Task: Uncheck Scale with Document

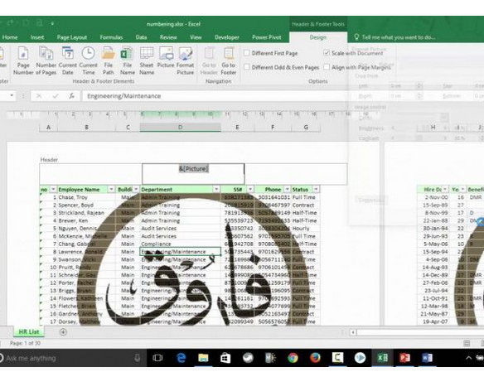Action: tap(327, 53)
